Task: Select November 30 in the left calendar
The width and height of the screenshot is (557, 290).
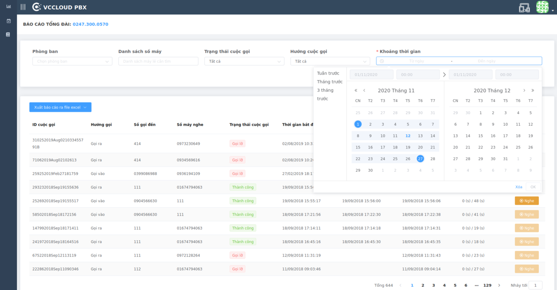Action: (x=370, y=170)
